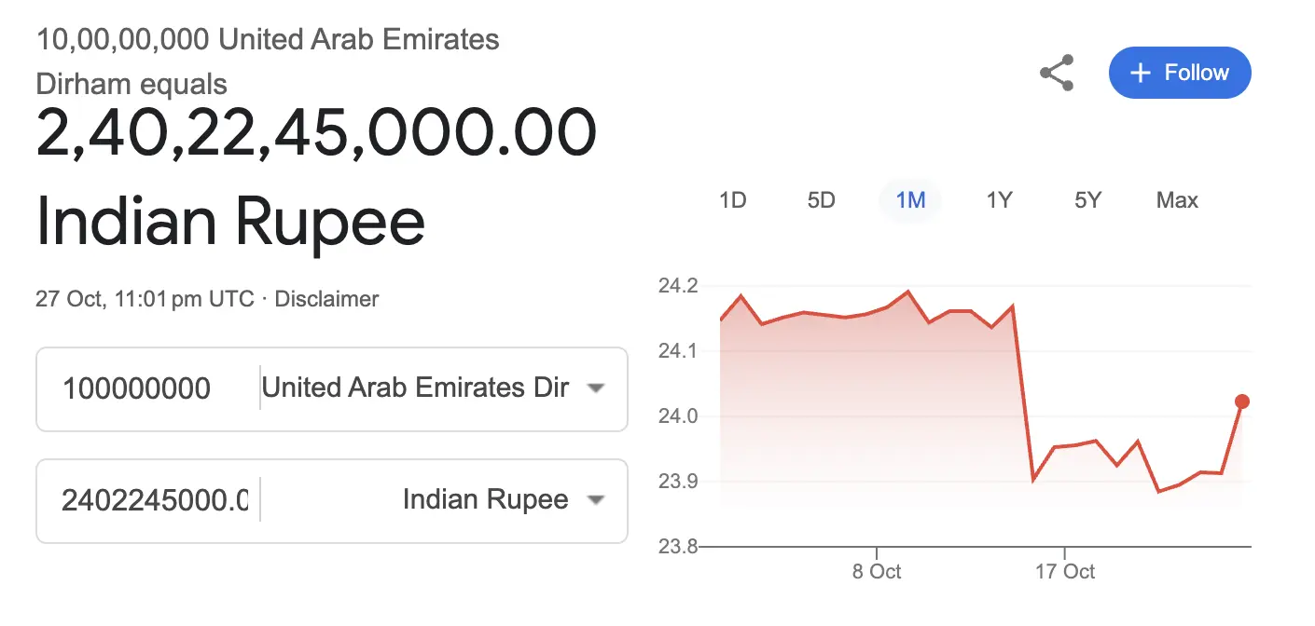Open the United Arab Emirates Dirham dropdown
The image size is (1315, 626).
(433, 388)
